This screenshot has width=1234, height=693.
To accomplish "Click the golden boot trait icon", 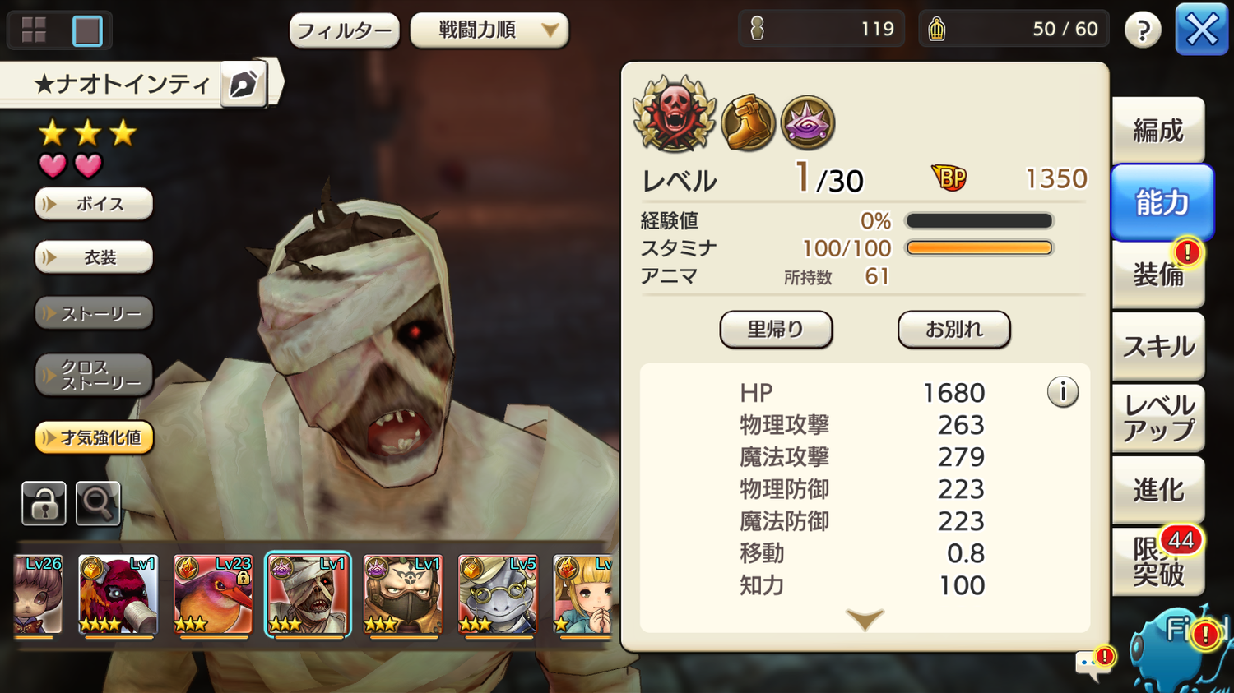I will click(x=748, y=123).
